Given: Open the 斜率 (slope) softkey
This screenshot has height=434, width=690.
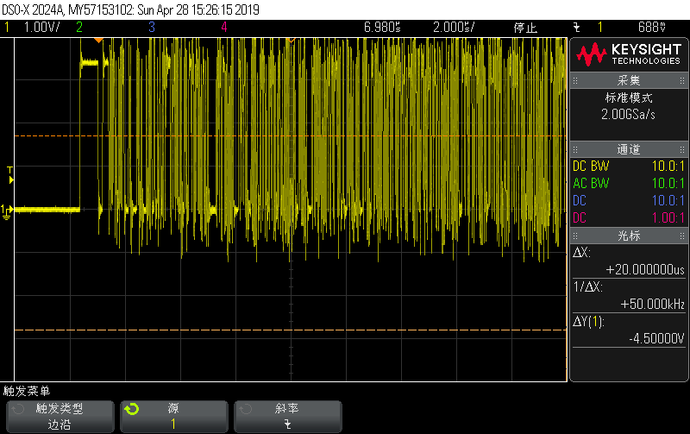Looking at the screenshot, I should pos(288,417).
